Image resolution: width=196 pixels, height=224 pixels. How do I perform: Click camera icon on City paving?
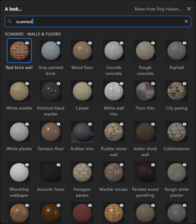tap(184, 83)
